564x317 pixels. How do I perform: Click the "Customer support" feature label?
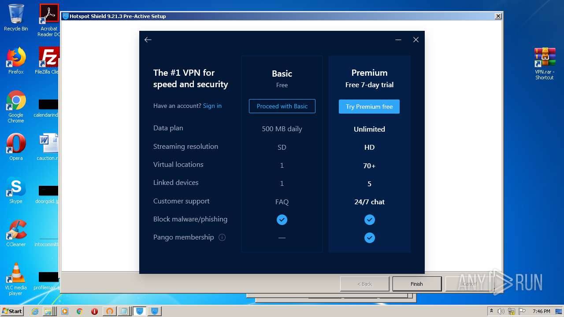click(181, 201)
